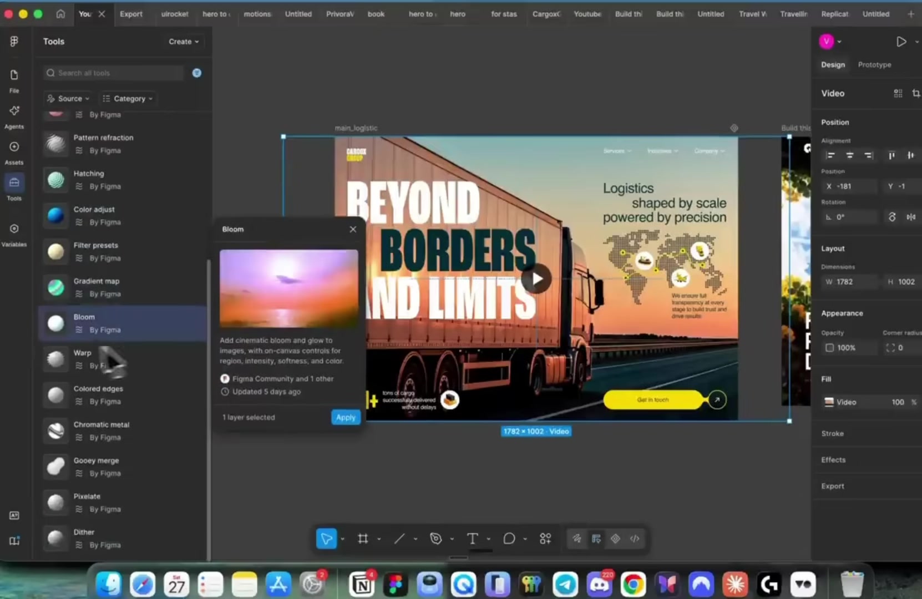Open the Youtube file tab
Screen dimensions: 922x599
587,14
